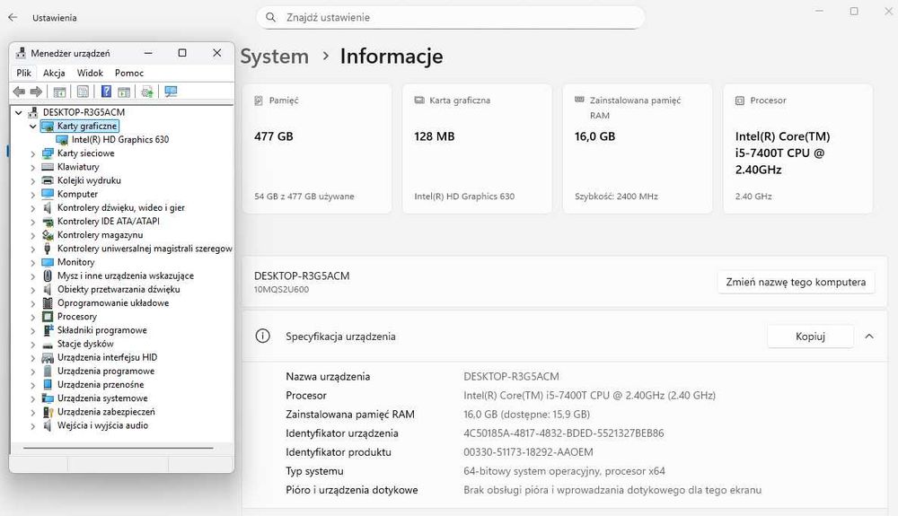This screenshot has height=516, width=898.
Task: Toggle the action pane toolbar icon
Action: pos(124,92)
